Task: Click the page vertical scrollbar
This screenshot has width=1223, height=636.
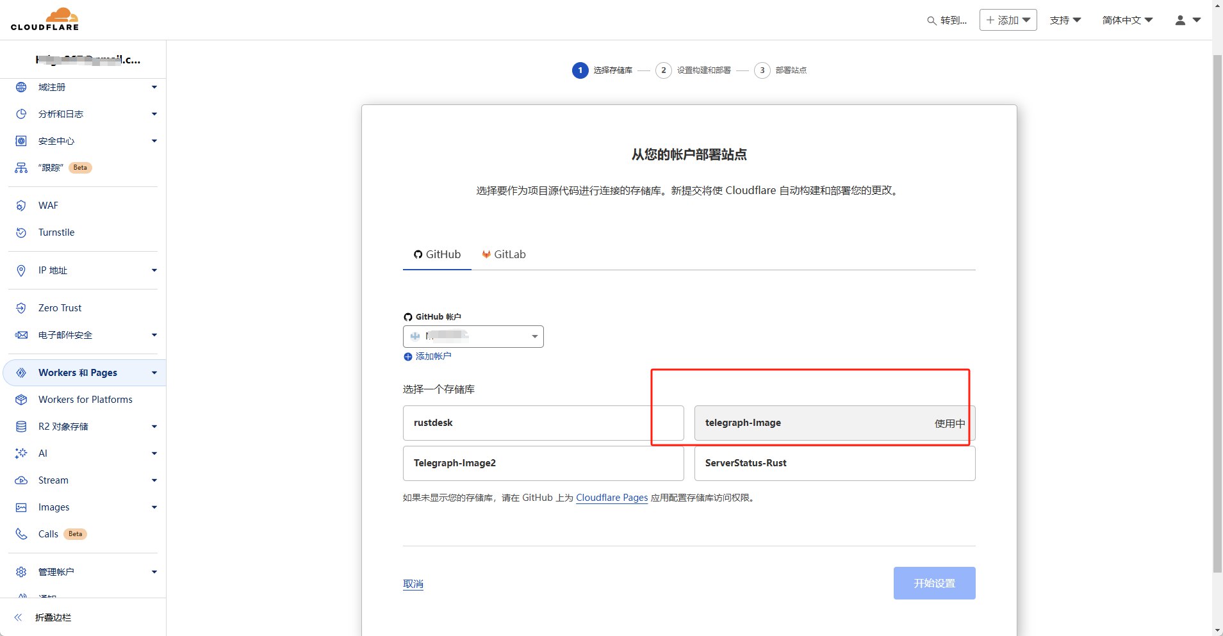Action: coord(1217,314)
